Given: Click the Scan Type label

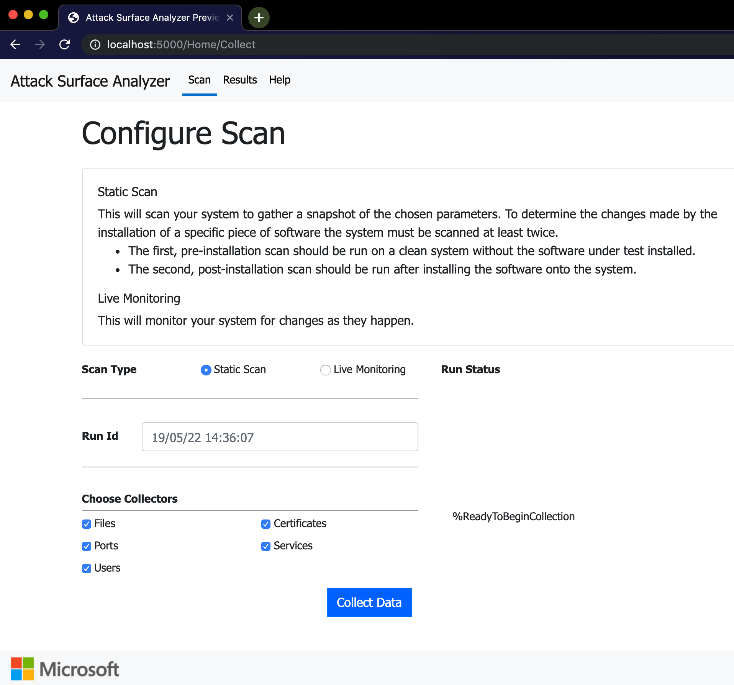Looking at the screenshot, I should [109, 369].
